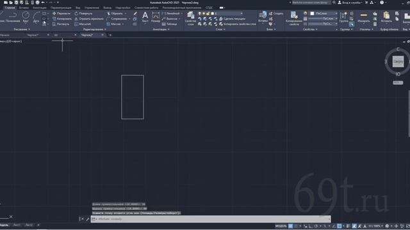Click the Fillet (Сопряжение) tool
This screenshot has width=410, height=230.
(117, 19)
